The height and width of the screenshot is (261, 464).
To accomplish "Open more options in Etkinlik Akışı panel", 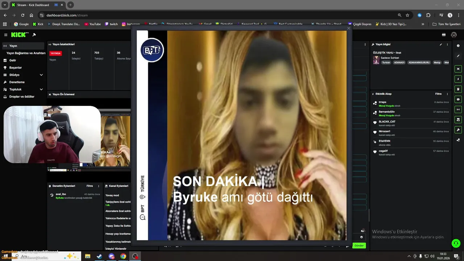I will pos(447,94).
